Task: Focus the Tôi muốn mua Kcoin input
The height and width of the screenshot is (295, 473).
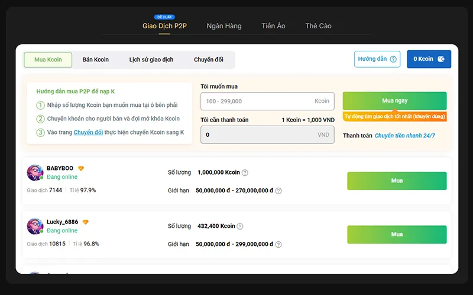Action: [x=267, y=101]
